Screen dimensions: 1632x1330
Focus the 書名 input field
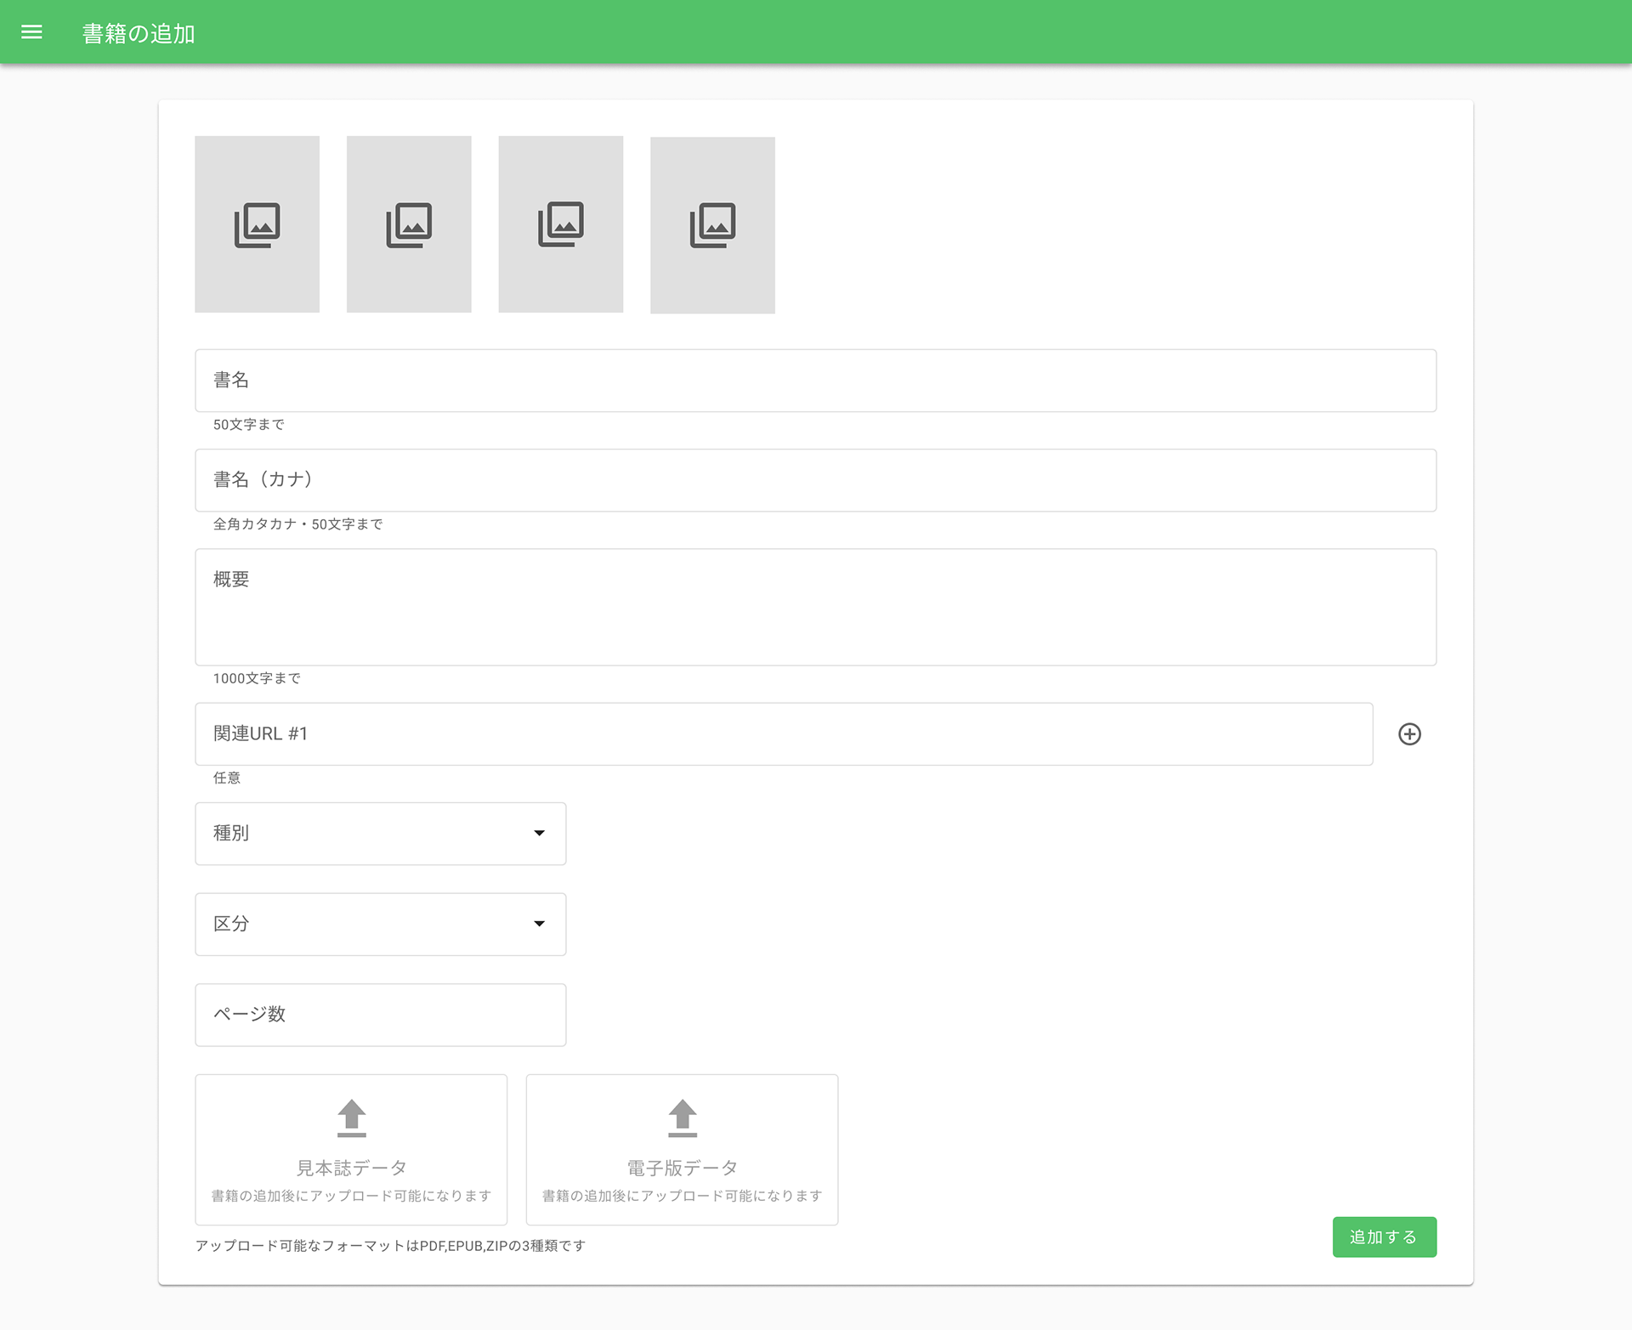814,381
